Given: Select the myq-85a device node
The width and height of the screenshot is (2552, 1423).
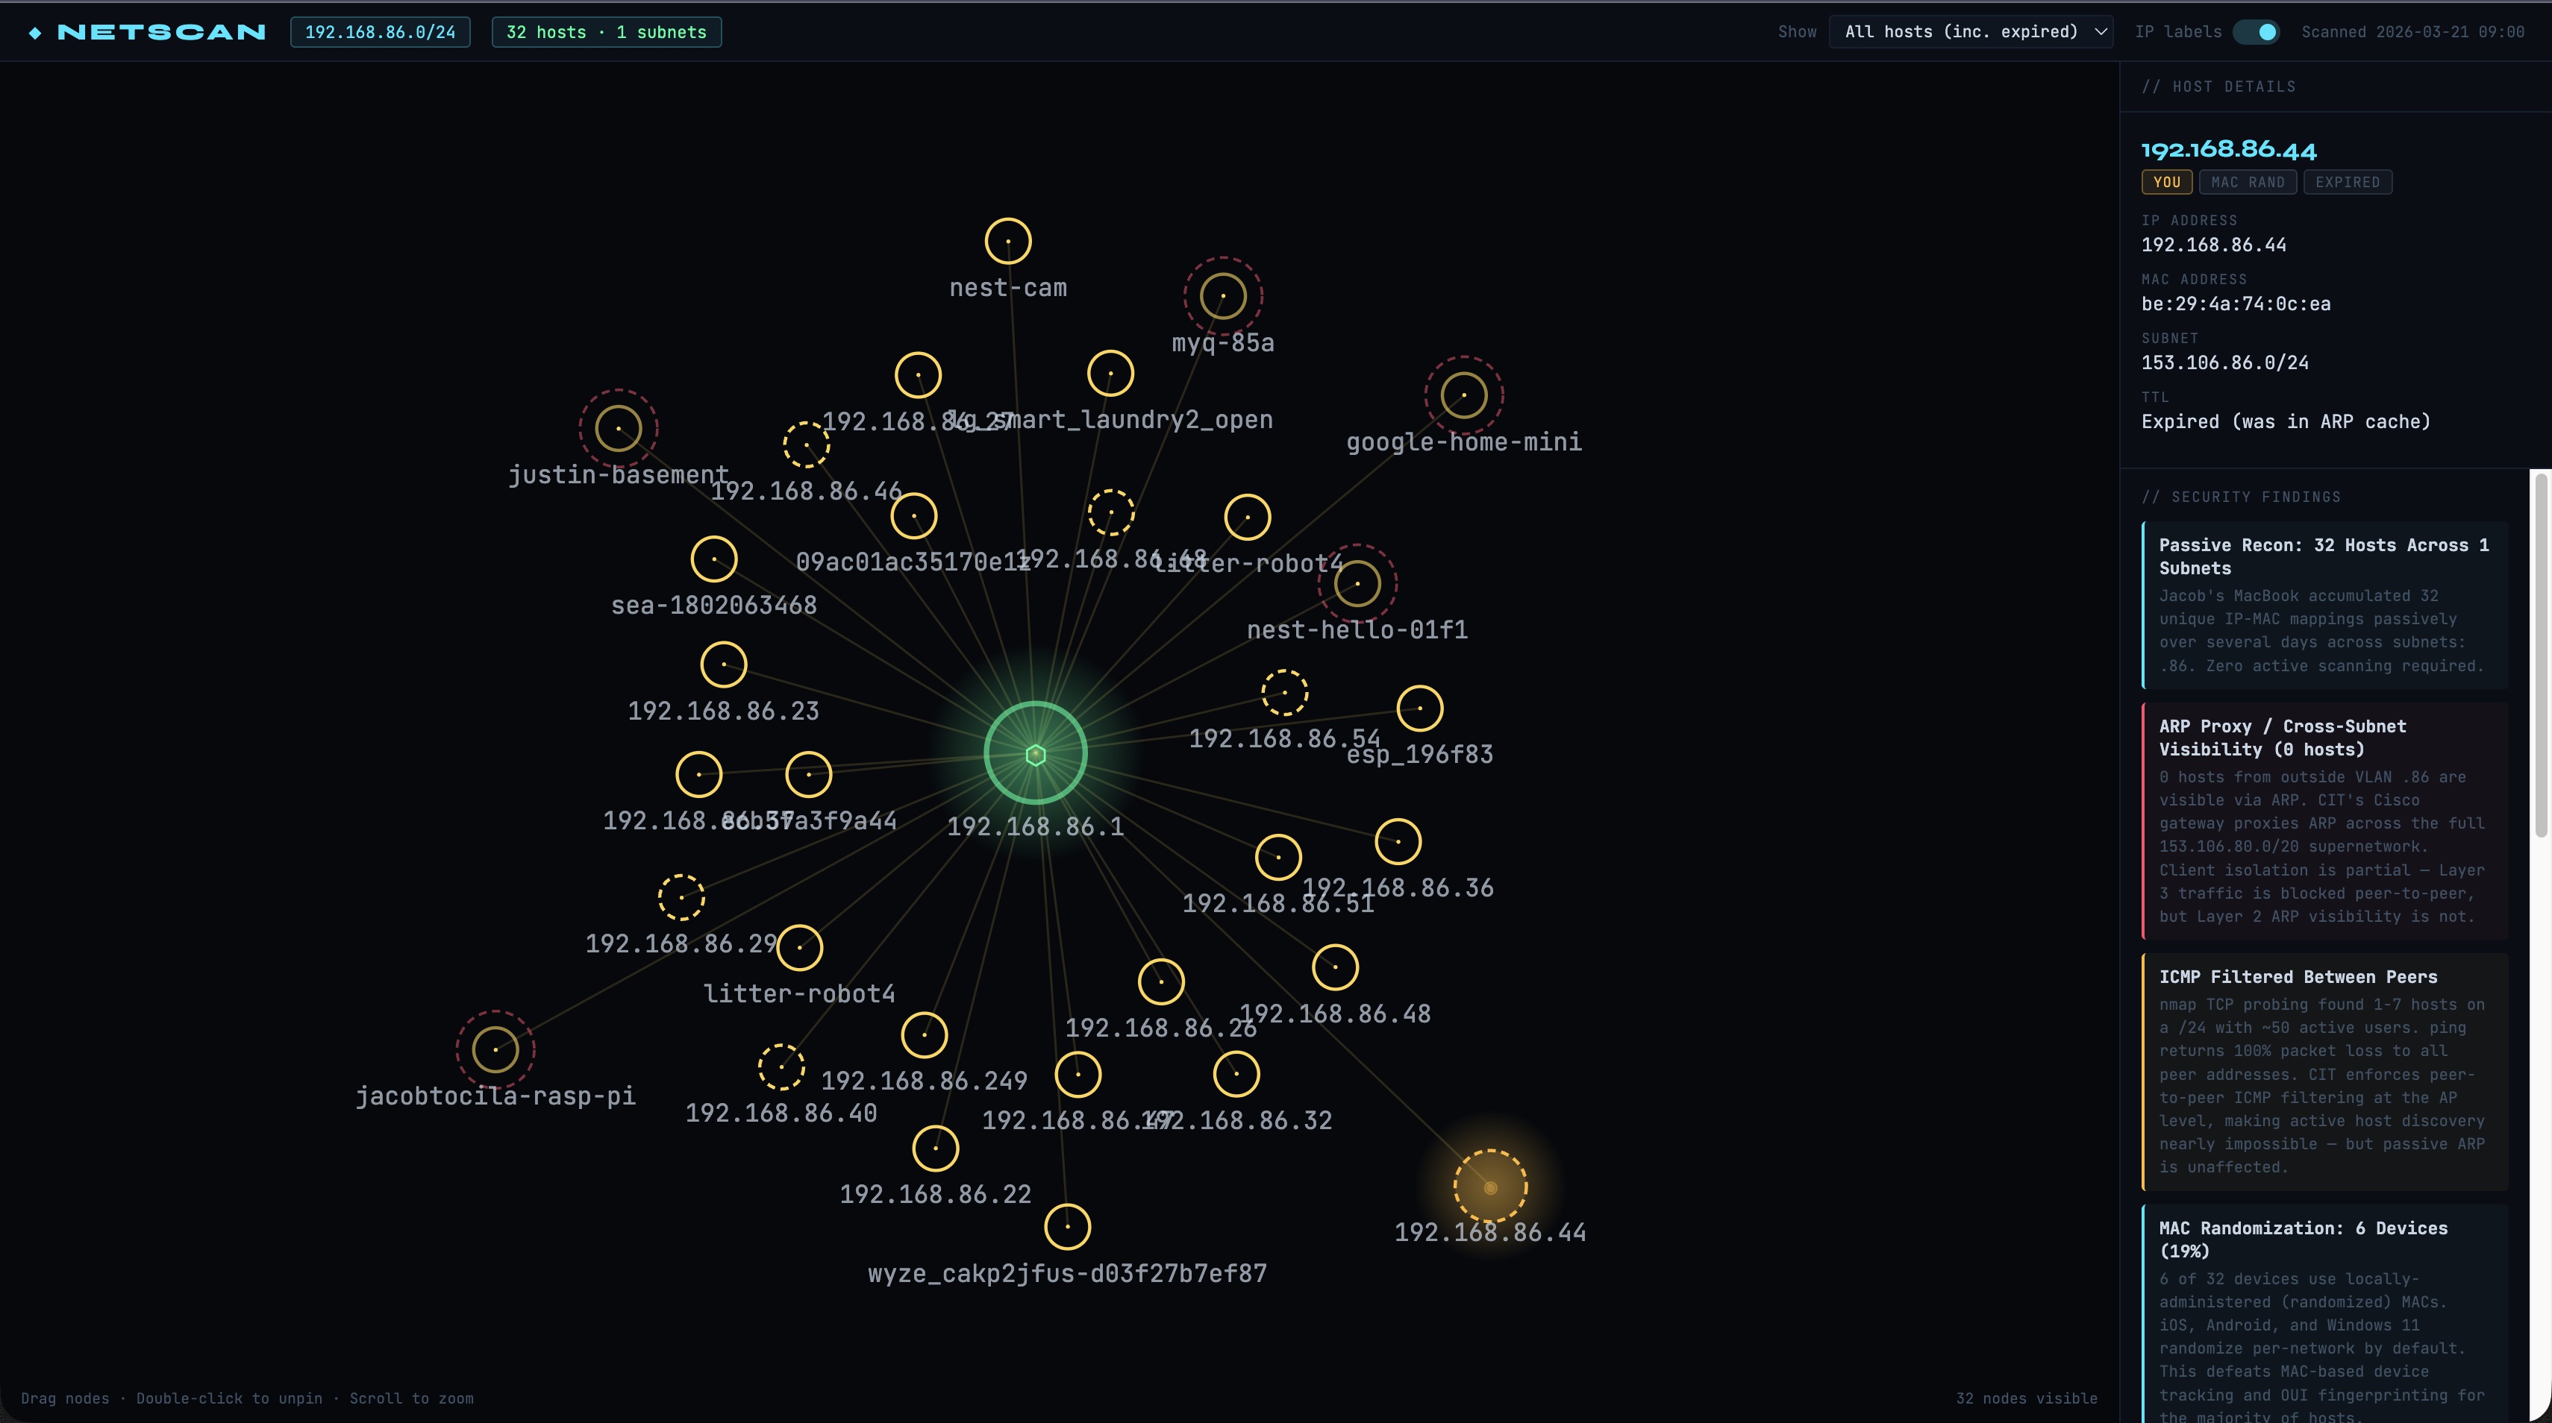Looking at the screenshot, I should 1222,296.
